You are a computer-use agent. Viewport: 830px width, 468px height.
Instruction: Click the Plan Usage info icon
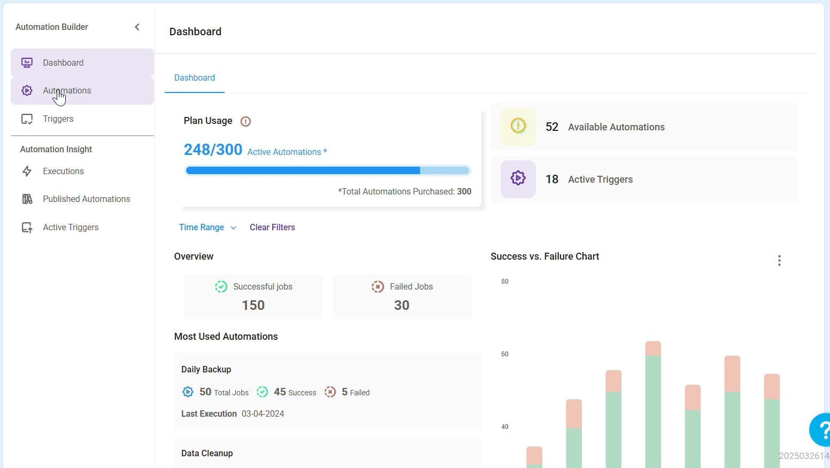[245, 121]
